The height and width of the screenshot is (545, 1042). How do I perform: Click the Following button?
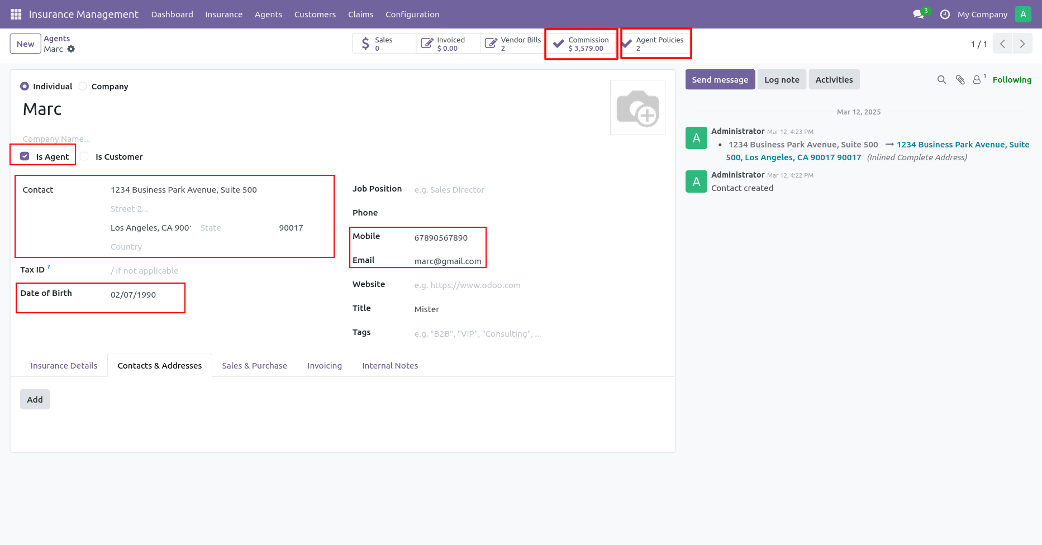pos(1012,80)
